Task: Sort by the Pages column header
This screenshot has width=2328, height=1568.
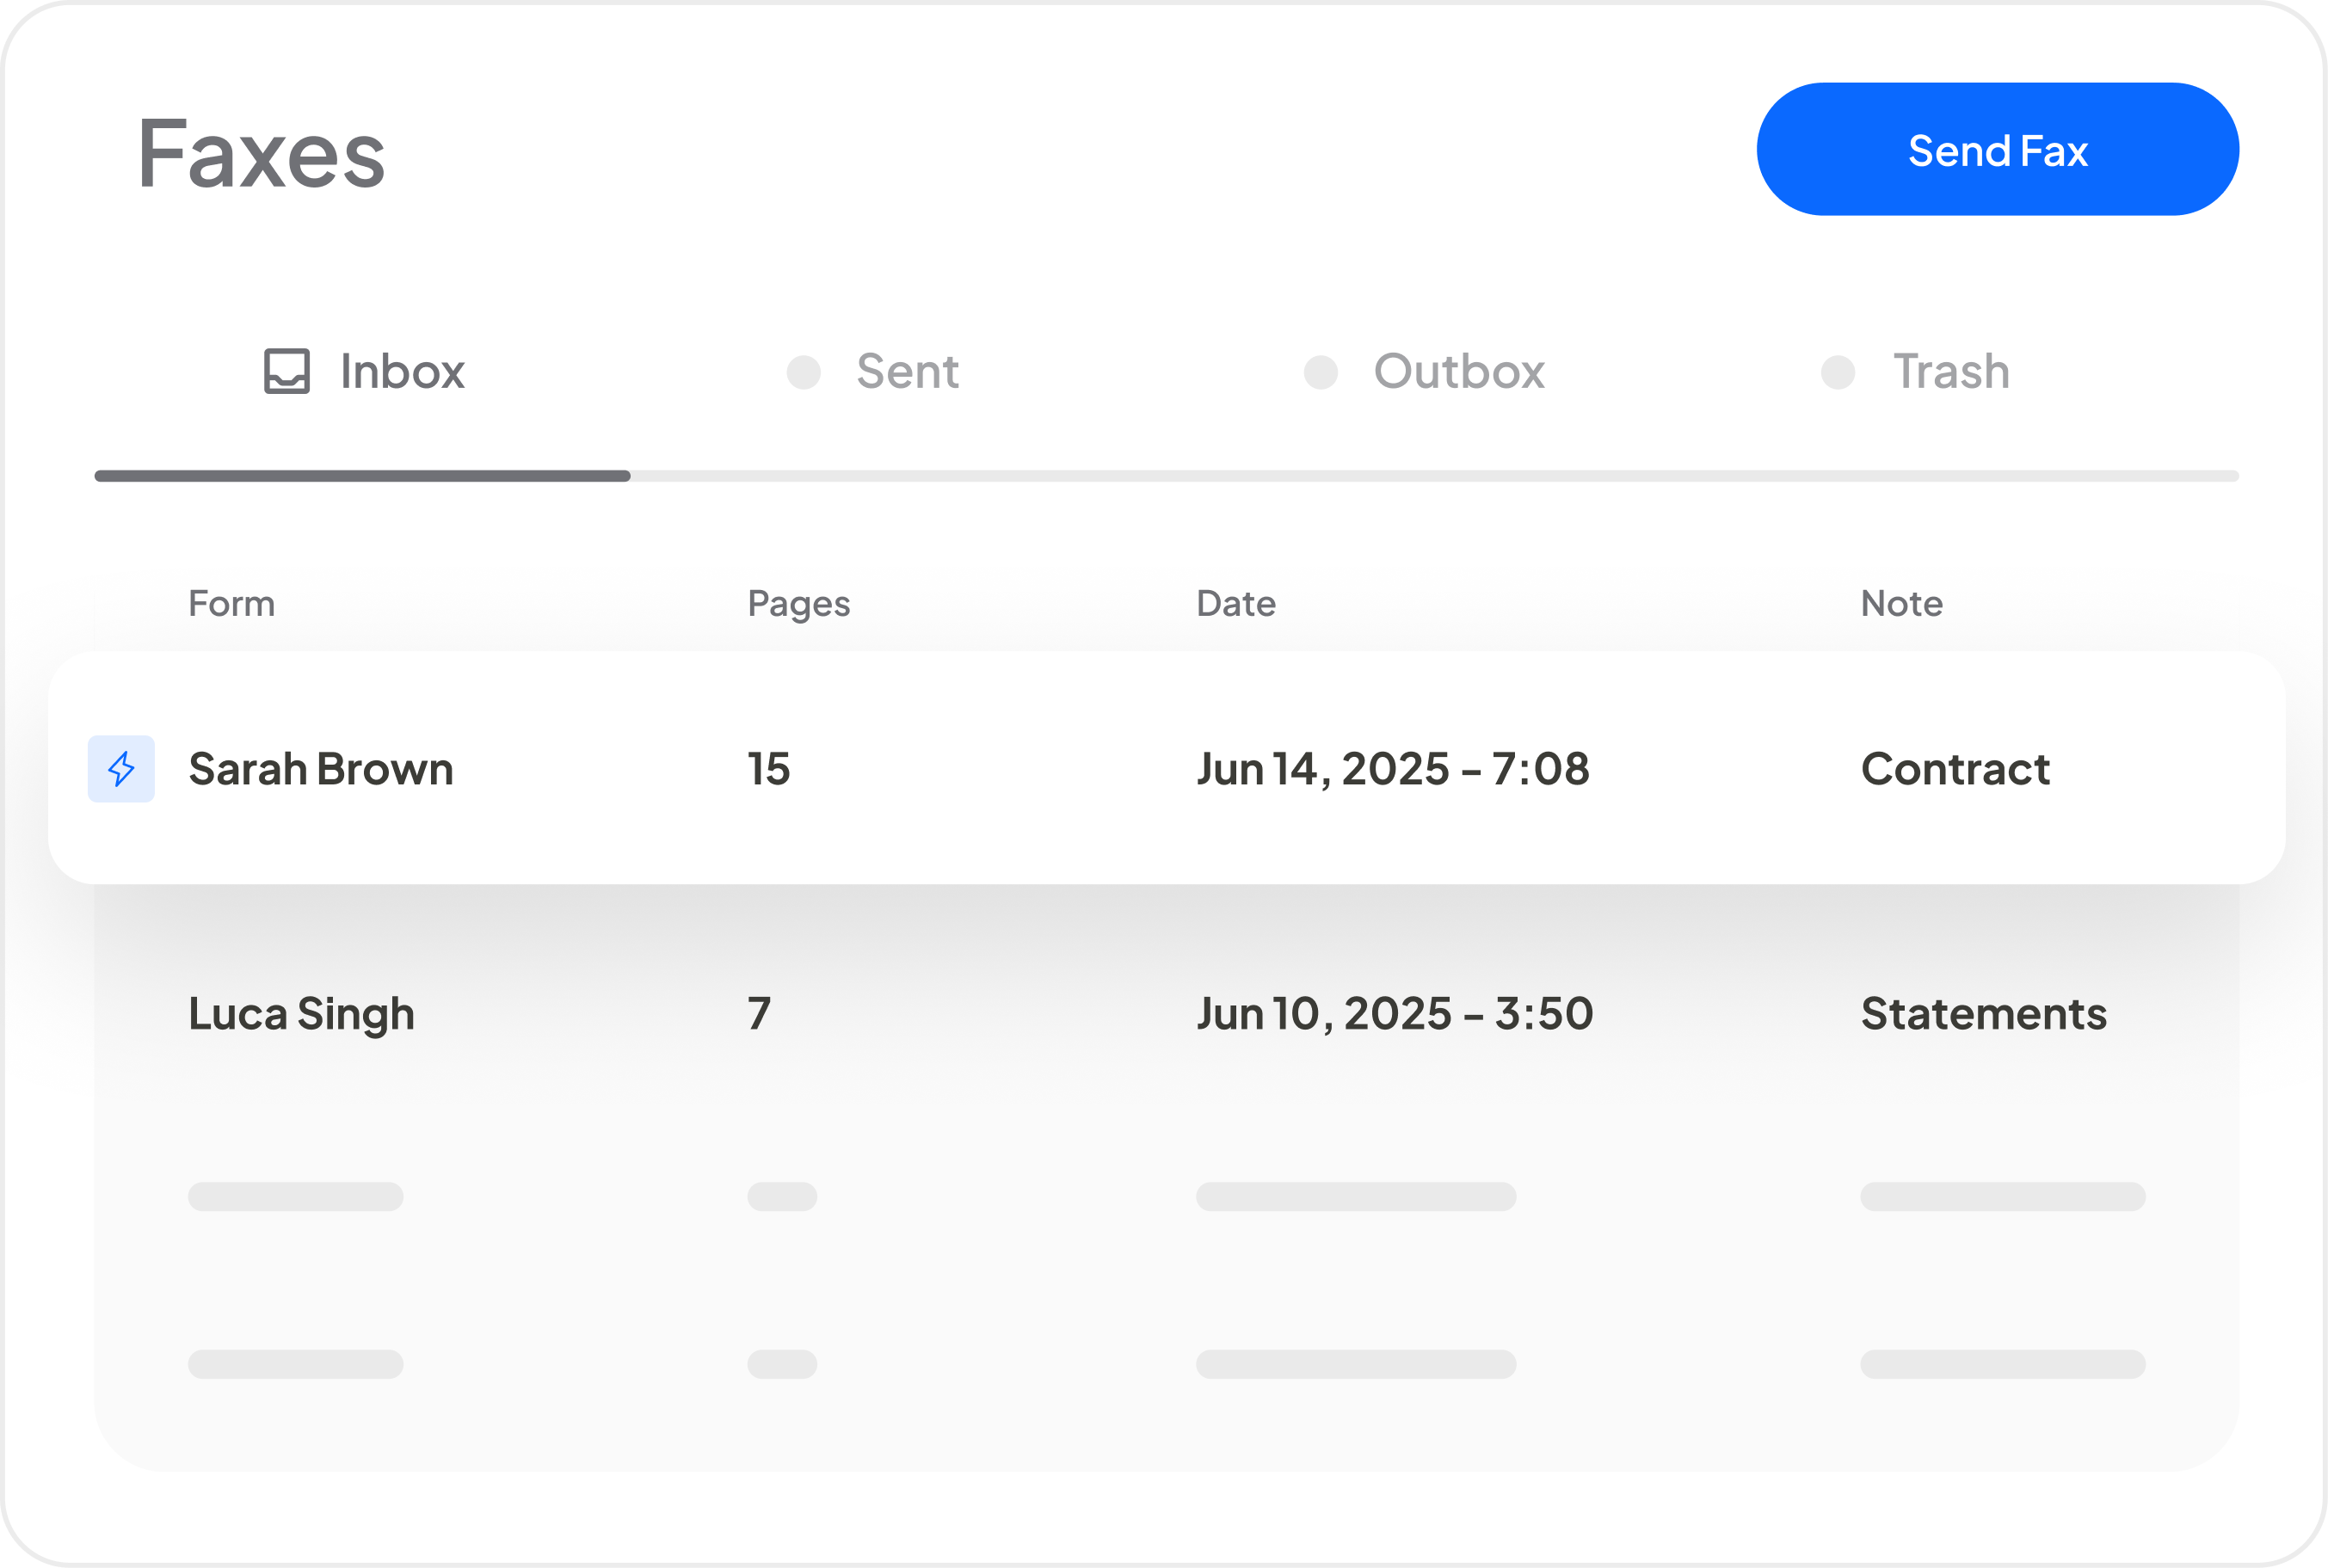Action: (x=798, y=604)
